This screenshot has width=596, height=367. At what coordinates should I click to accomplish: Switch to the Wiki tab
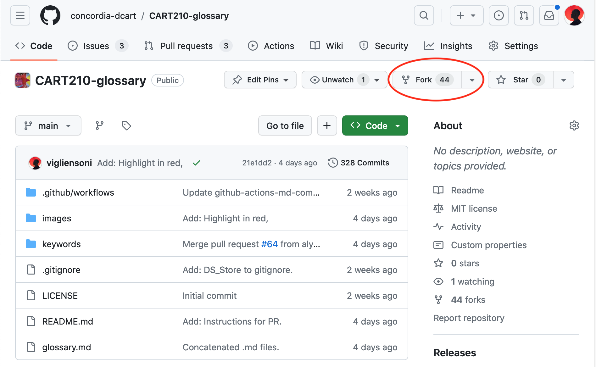(x=326, y=46)
